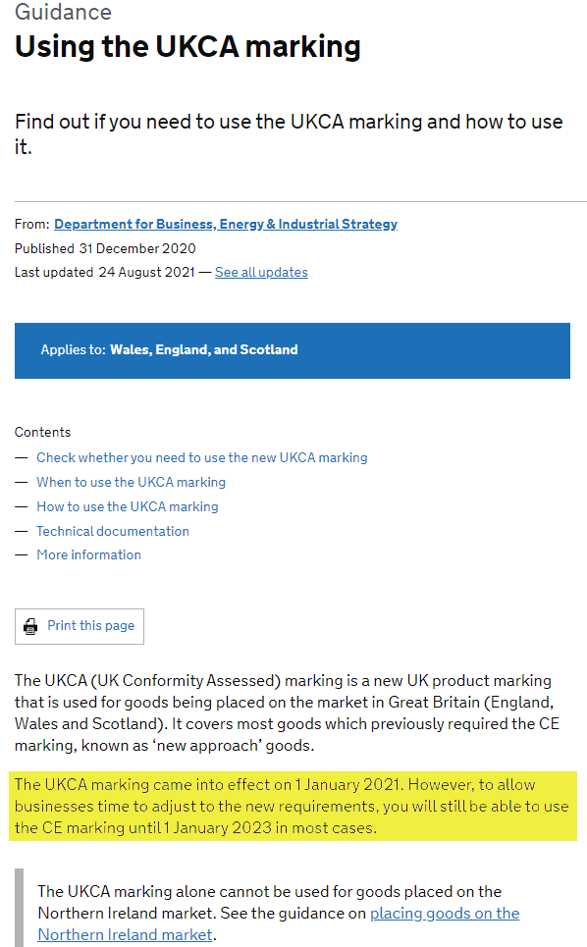This screenshot has height=947, width=587.
Task: Click the Guidance label above the title
Action: click(64, 12)
